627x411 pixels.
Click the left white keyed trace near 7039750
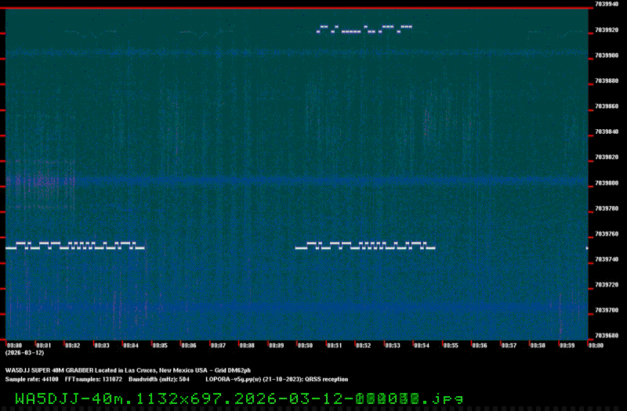tap(75, 246)
